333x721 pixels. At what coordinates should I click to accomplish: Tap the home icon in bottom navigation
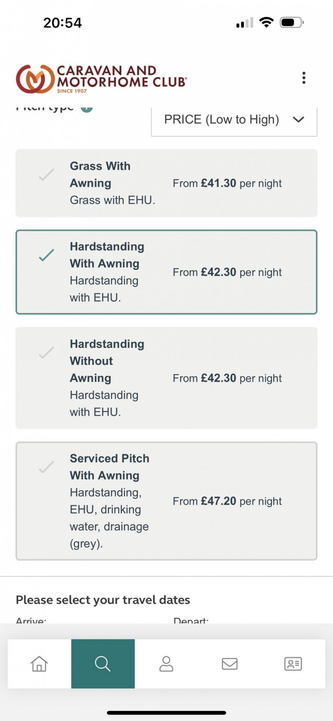coord(39,664)
